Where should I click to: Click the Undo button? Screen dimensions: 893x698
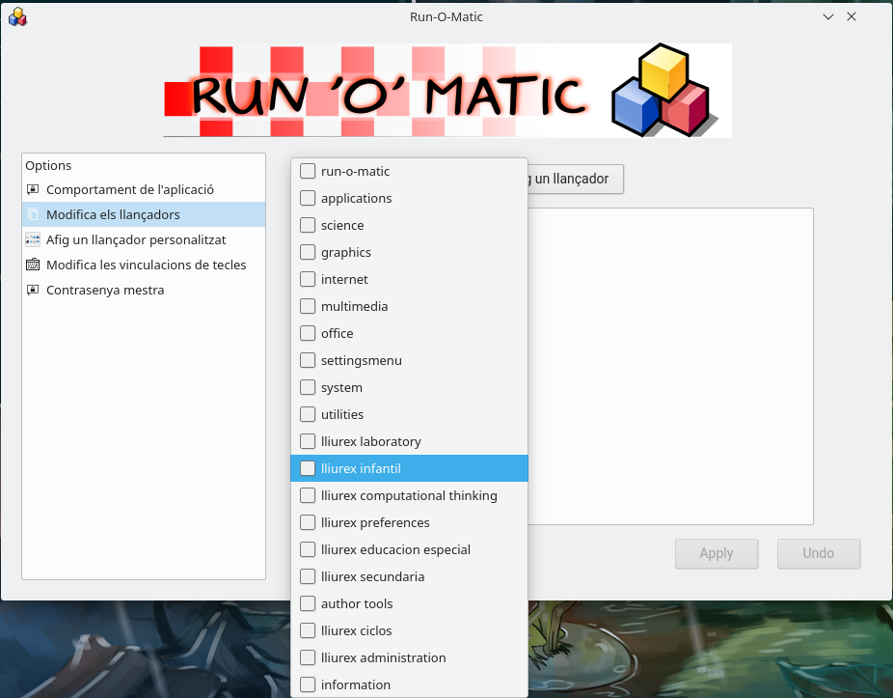tap(819, 553)
